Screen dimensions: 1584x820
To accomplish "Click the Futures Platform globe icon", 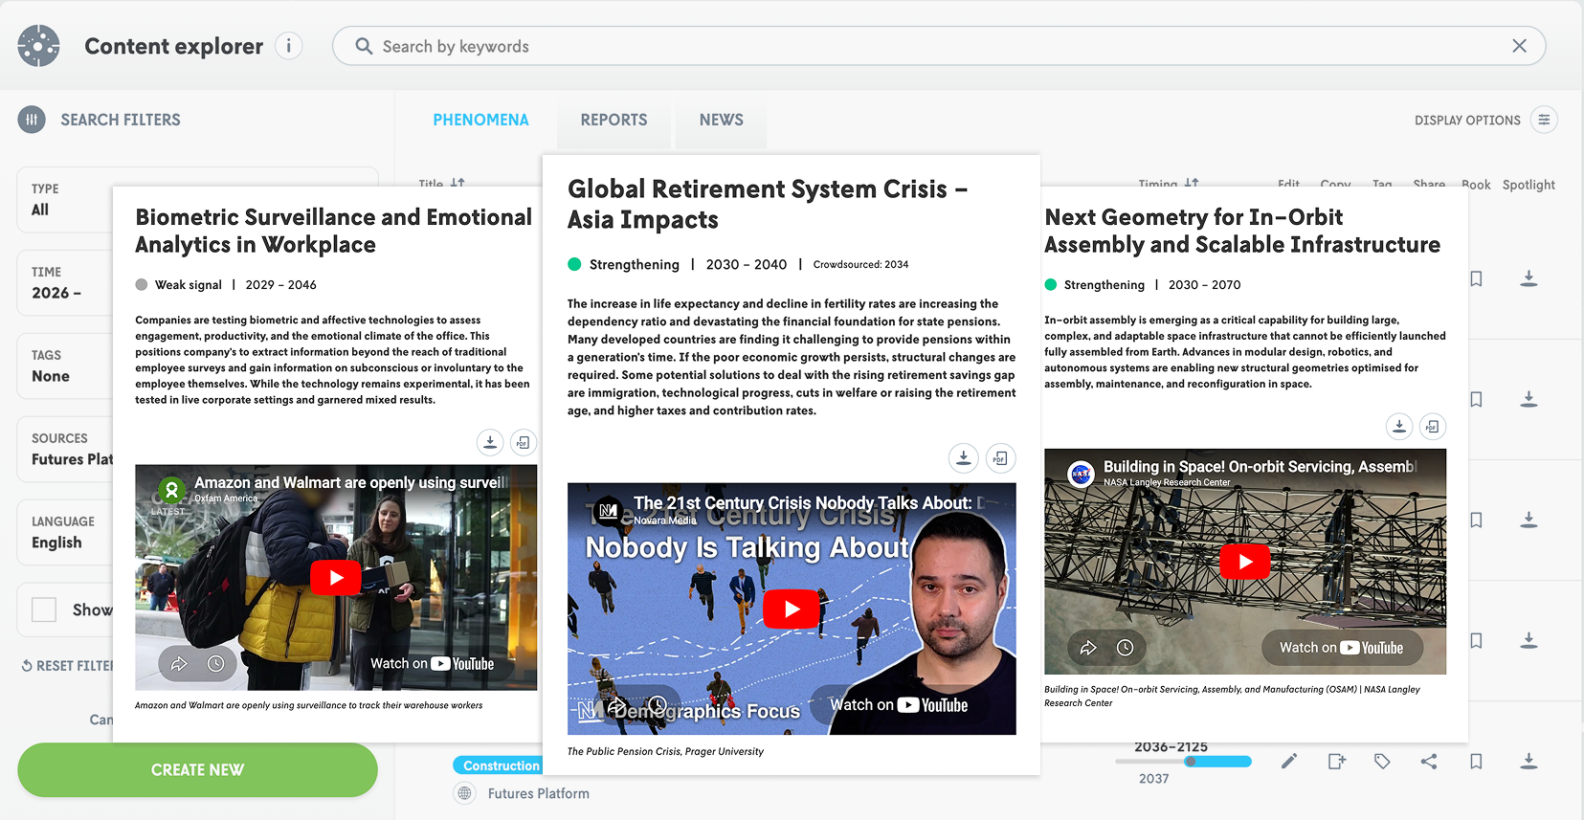I will click(464, 793).
